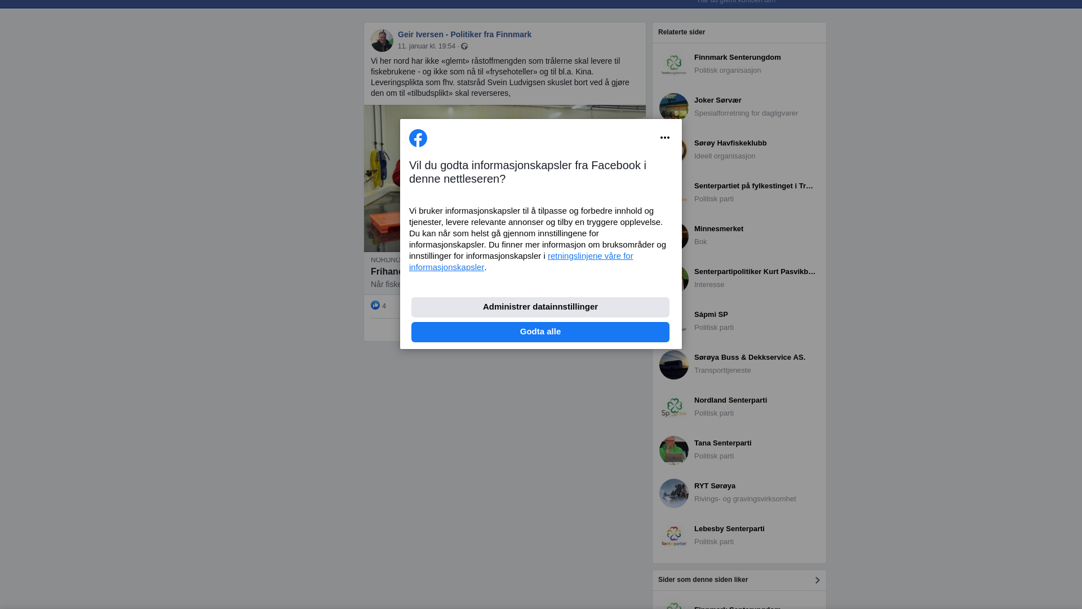Click the Facebook logo in cookie dialog
1082x609 pixels.
click(418, 138)
